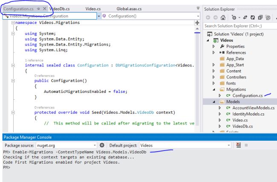The height and width of the screenshot is (182, 277).
Task: Click the VideoDb type in Seed signature
Action: pos(145,113)
